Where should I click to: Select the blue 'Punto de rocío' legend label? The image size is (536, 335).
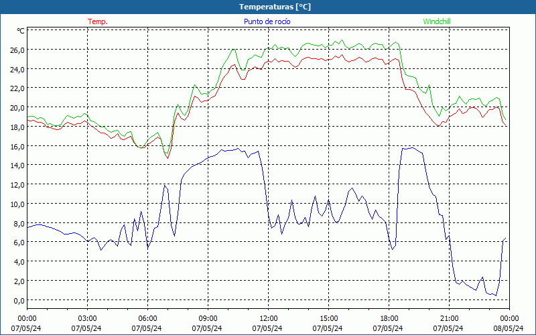point(267,21)
